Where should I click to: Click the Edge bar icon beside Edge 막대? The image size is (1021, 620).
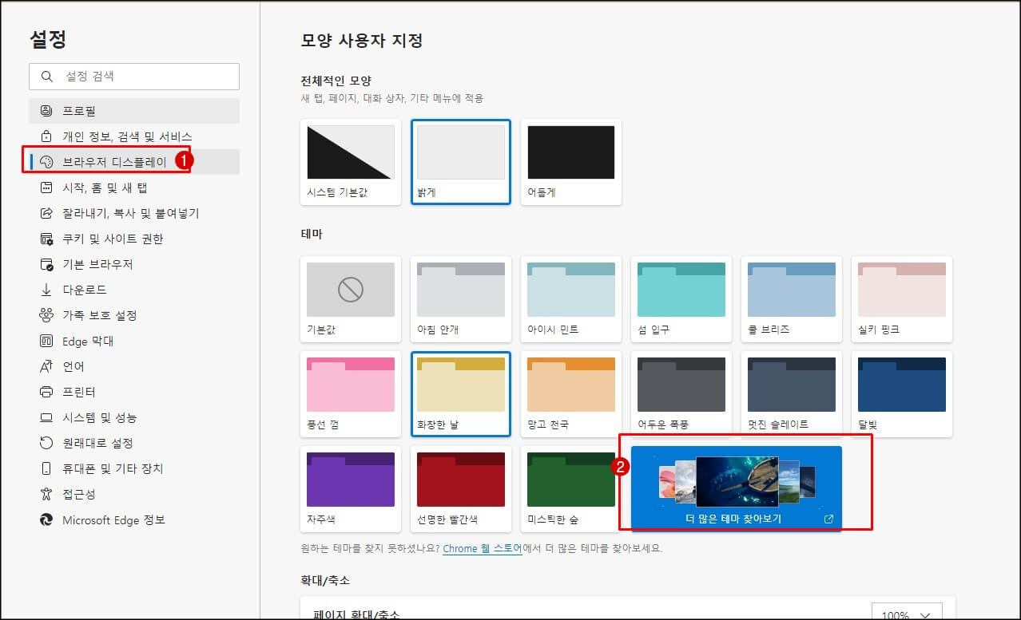click(x=46, y=341)
